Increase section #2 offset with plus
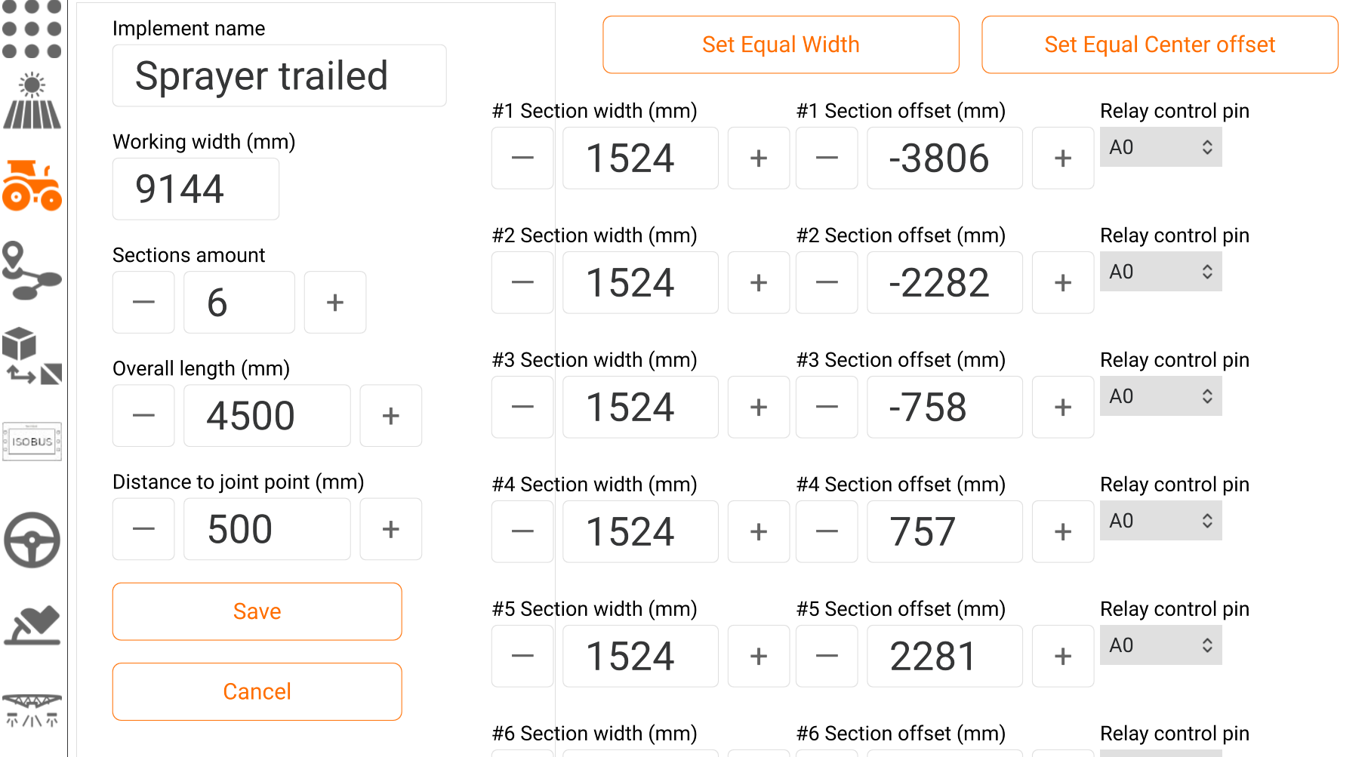This screenshot has width=1368, height=757. 1062,283
